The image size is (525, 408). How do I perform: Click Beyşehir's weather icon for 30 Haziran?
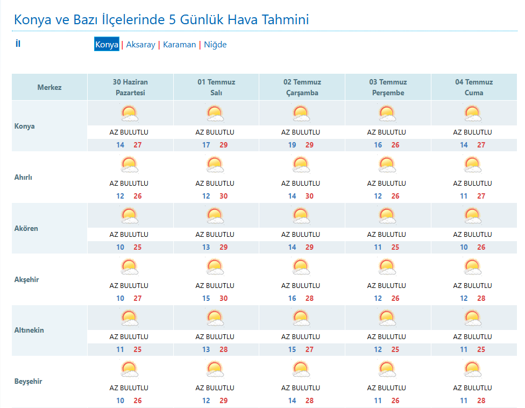(129, 368)
